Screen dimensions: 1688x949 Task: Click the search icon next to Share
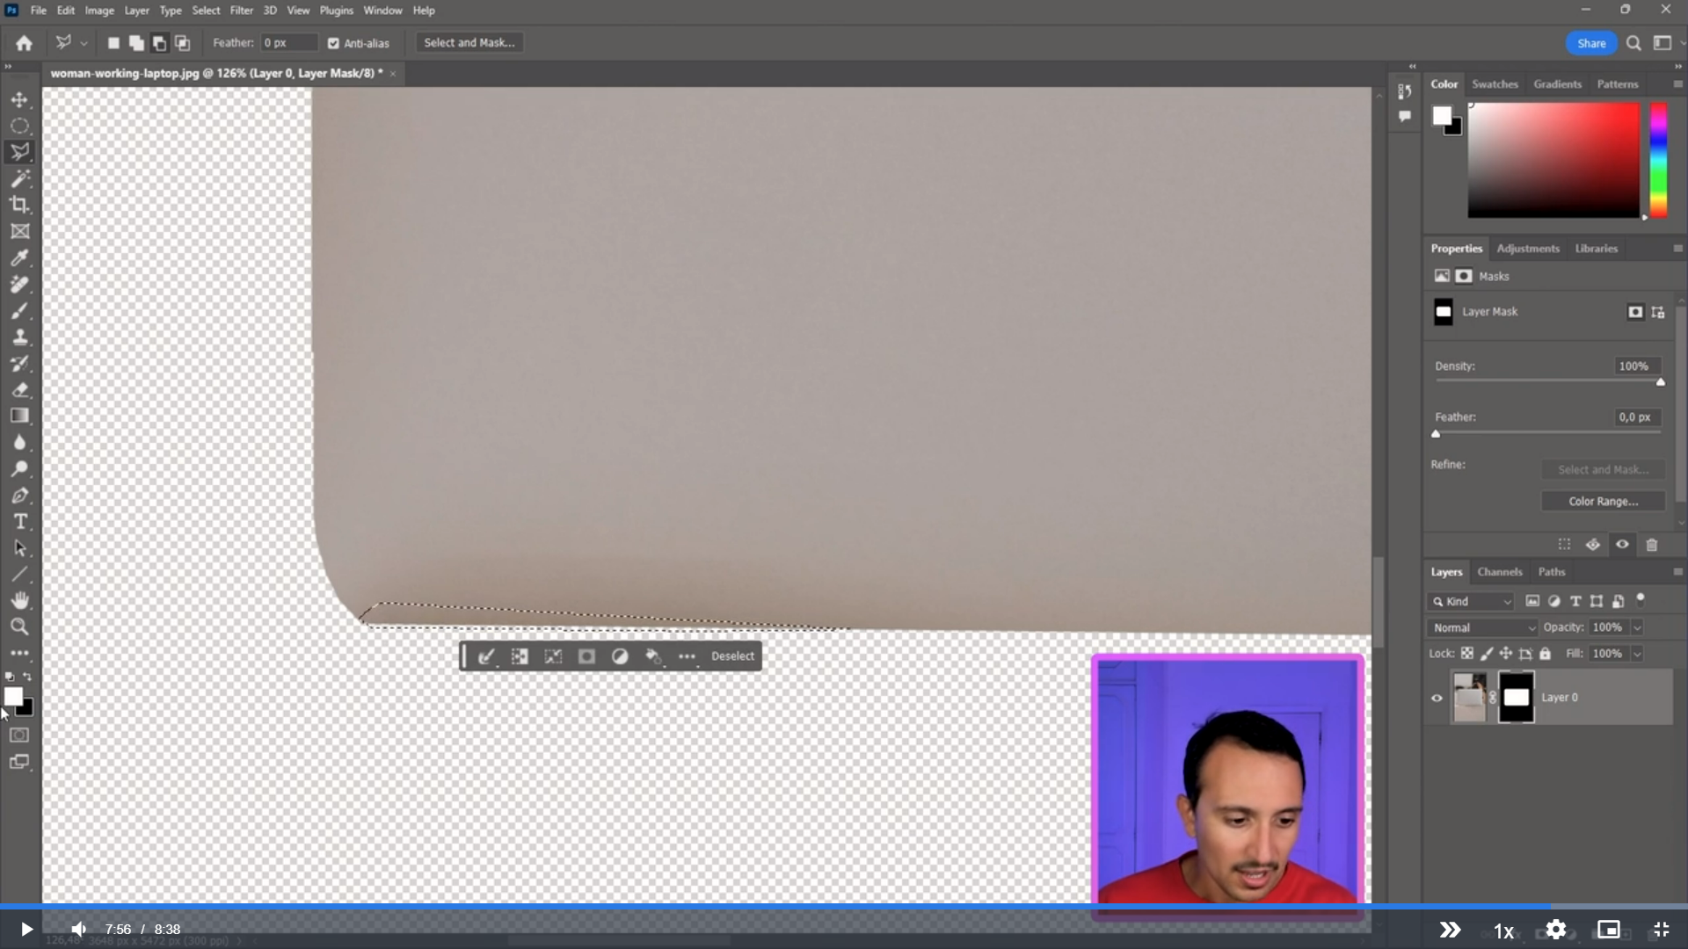(1633, 43)
